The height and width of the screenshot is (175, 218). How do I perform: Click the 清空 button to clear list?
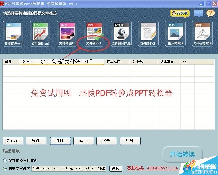(84, 141)
